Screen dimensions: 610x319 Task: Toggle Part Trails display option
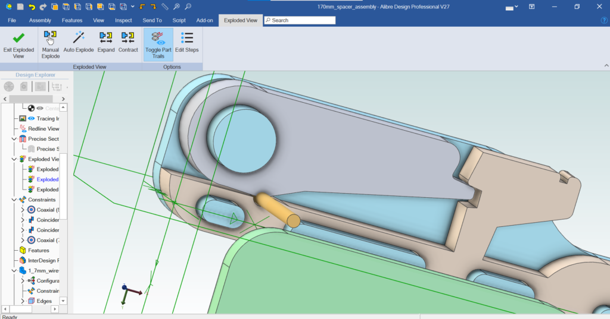(158, 44)
